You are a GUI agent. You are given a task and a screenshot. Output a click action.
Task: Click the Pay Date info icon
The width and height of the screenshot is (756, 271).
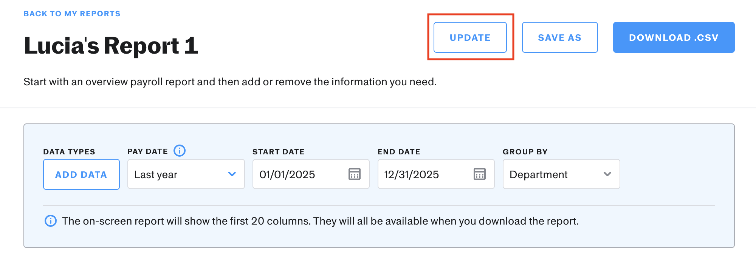pyautogui.click(x=180, y=151)
